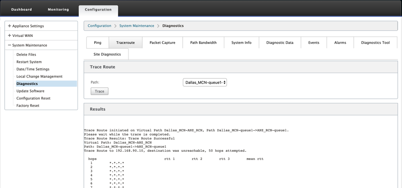402x188 pixels.
Task: Click the Trace button
Action: click(99, 91)
